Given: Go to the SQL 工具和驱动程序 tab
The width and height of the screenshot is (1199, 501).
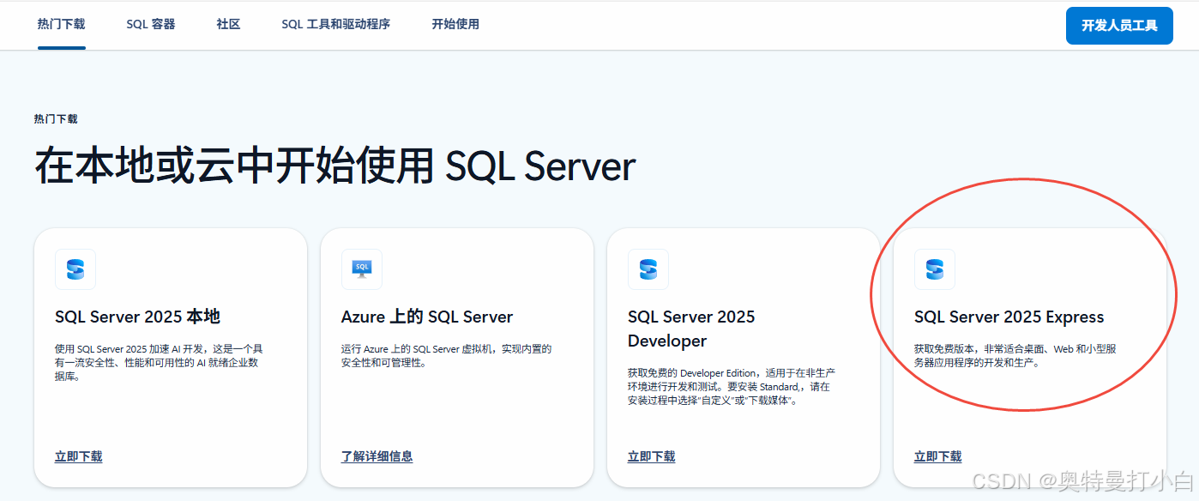Looking at the screenshot, I should tap(335, 24).
